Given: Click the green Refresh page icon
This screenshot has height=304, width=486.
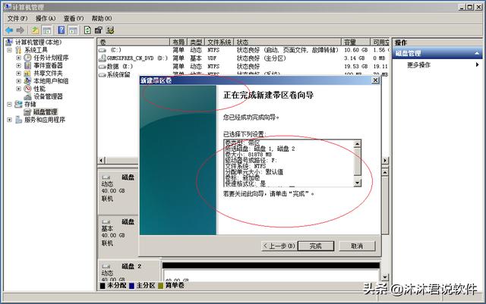Looking at the screenshot, I should point(88,30).
